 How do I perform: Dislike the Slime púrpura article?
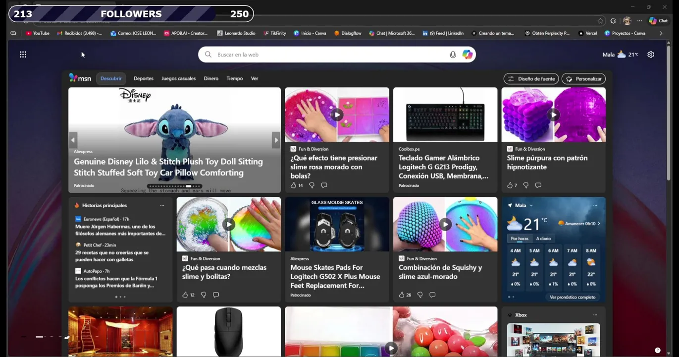point(525,185)
